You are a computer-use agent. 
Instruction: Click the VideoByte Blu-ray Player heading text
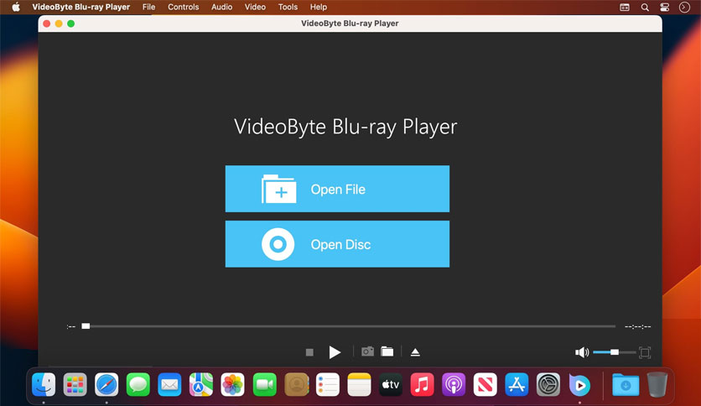coord(345,127)
